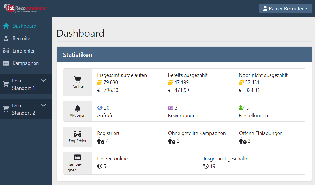Open the Empfehler section from the sidebar

pos(23,51)
